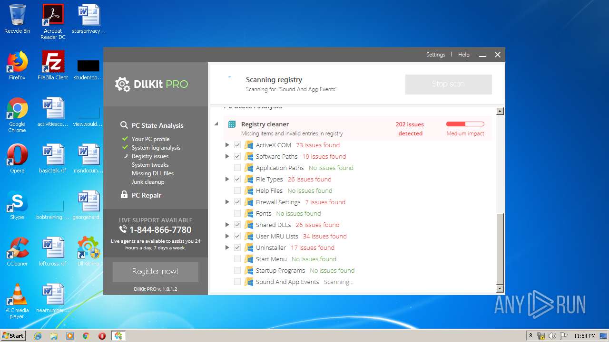Viewport: 609px width, 342px height.
Task: Open Google Chrome desktop shortcut
Action: point(17,115)
